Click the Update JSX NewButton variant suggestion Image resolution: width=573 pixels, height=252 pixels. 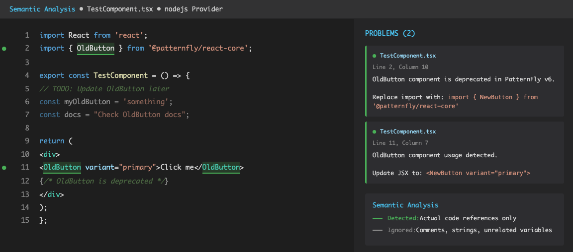click(478, 173)
